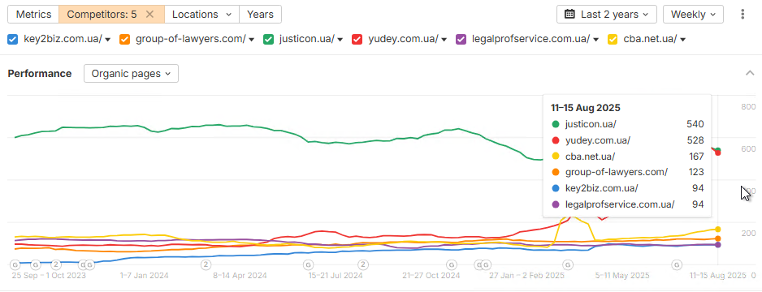Click the Google update marker near Jul 2024

pyautogui.click(x=308, y=265)
